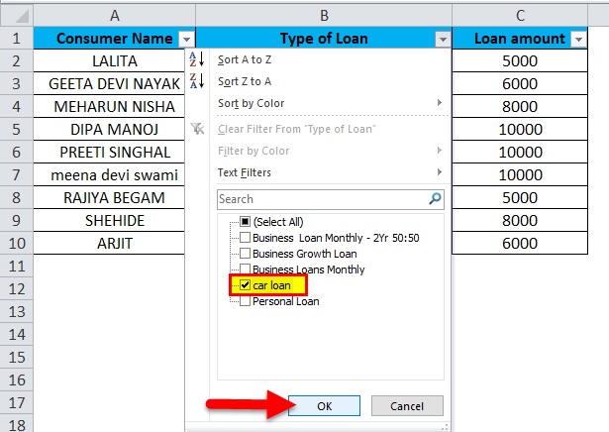
Task: Select the 10000 cell in row 6
Action: click(520, 153)
